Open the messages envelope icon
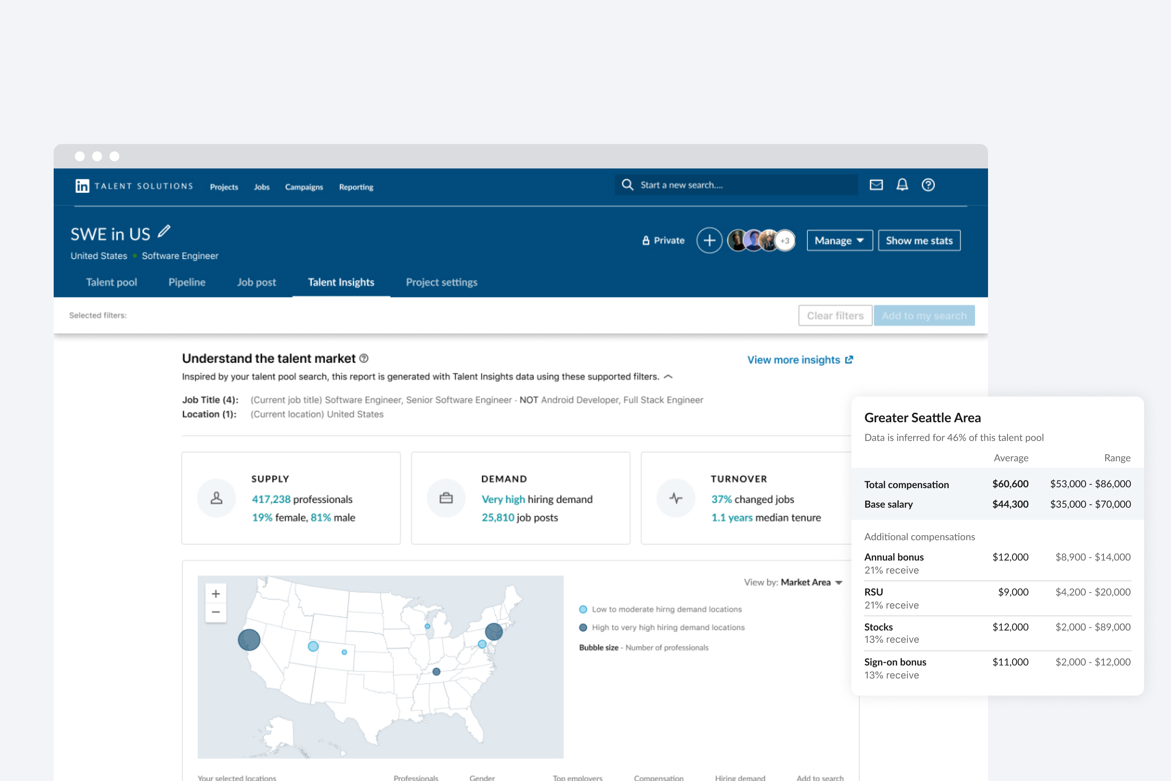 [876, 185]
